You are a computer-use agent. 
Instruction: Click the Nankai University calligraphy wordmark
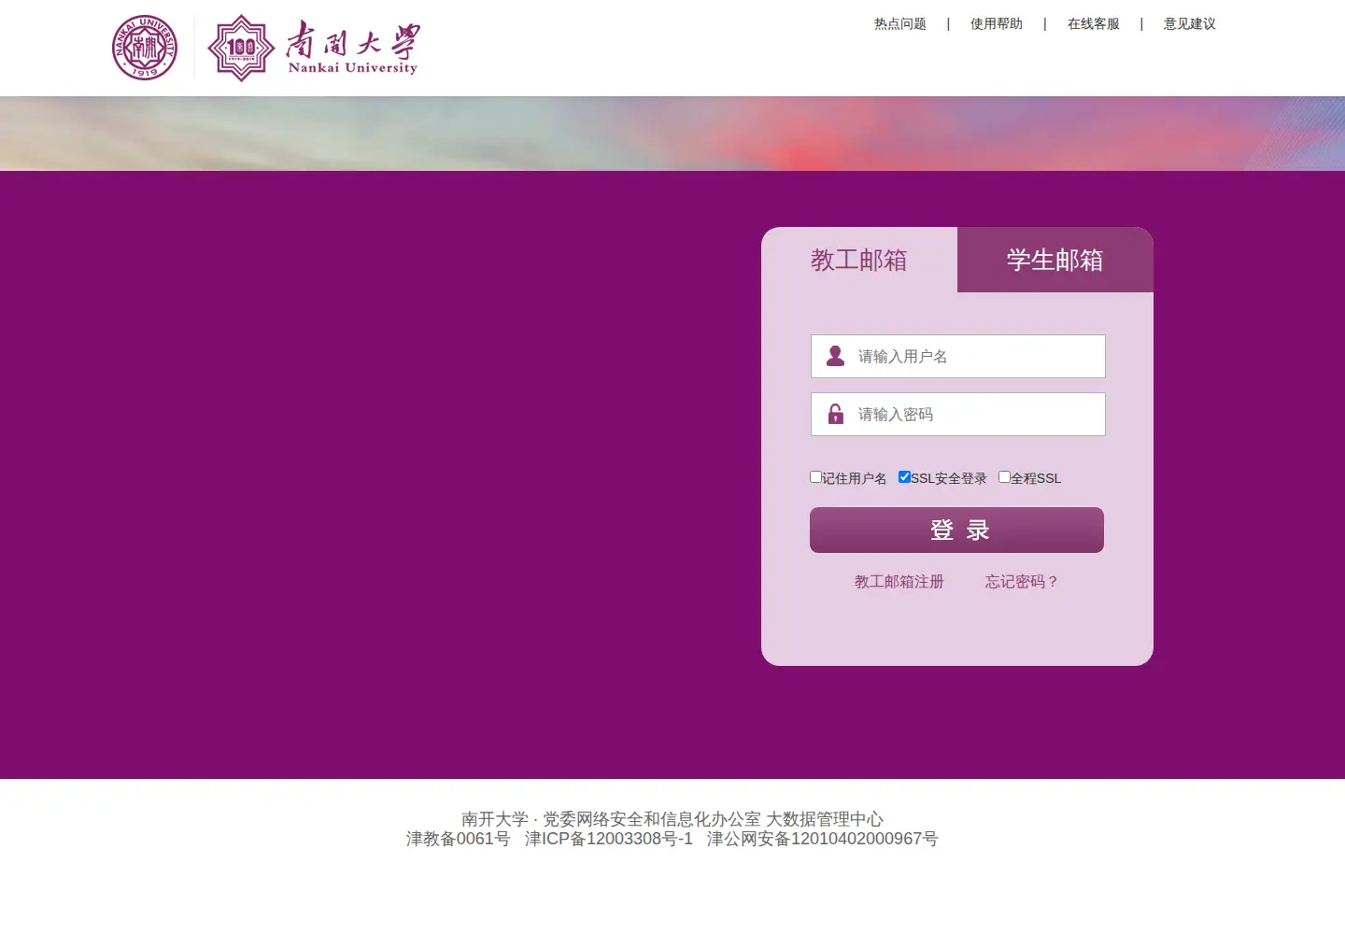coord(353,48)
